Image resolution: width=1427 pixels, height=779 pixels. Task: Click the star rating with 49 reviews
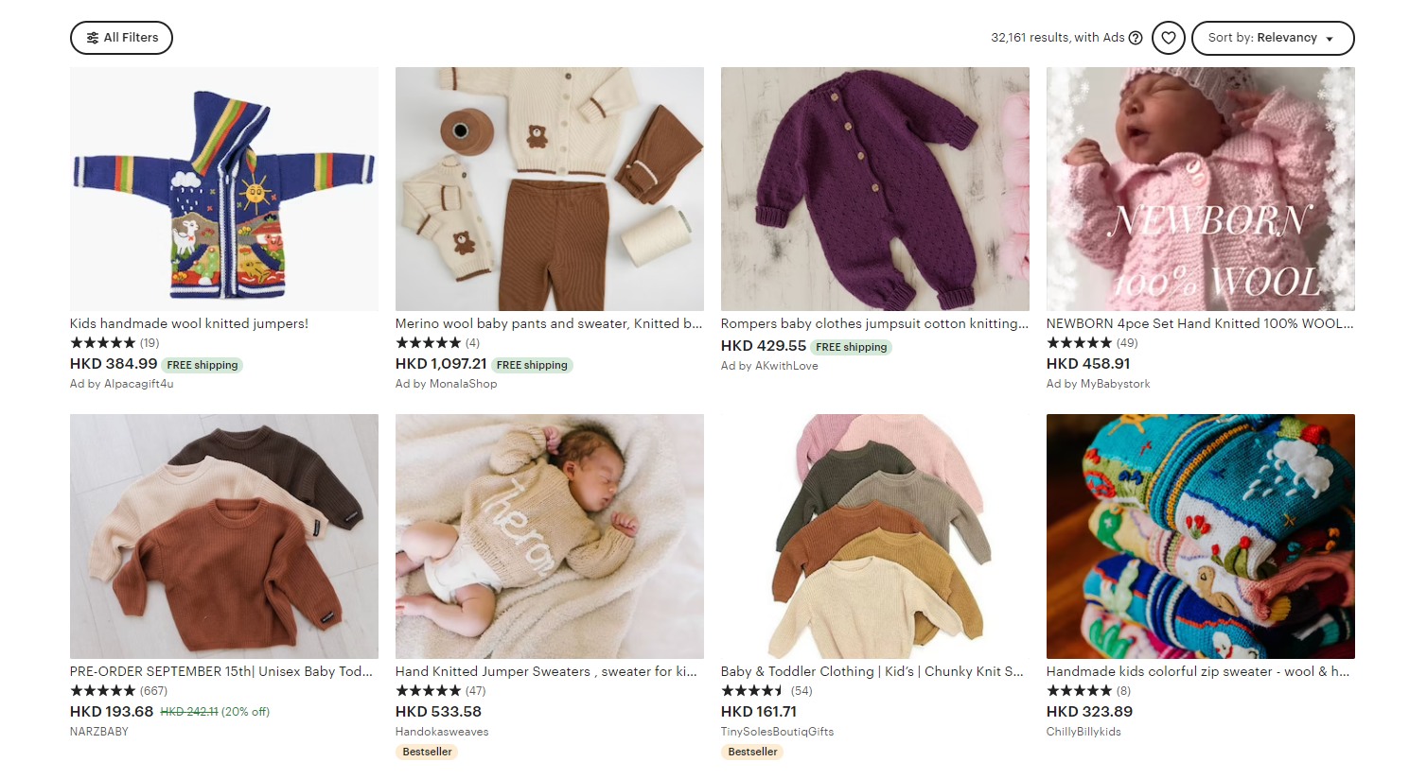click(x=1080, y=343)
